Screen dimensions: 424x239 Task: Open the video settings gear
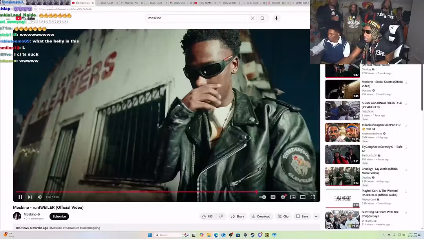click(283, 197)
